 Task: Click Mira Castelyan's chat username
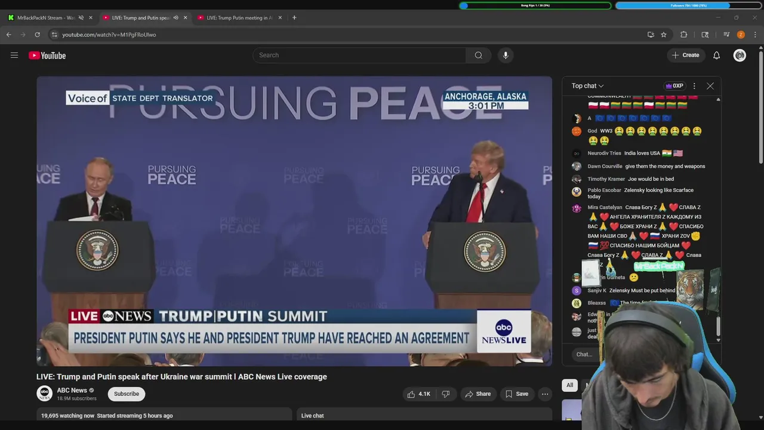pos(605,207)
